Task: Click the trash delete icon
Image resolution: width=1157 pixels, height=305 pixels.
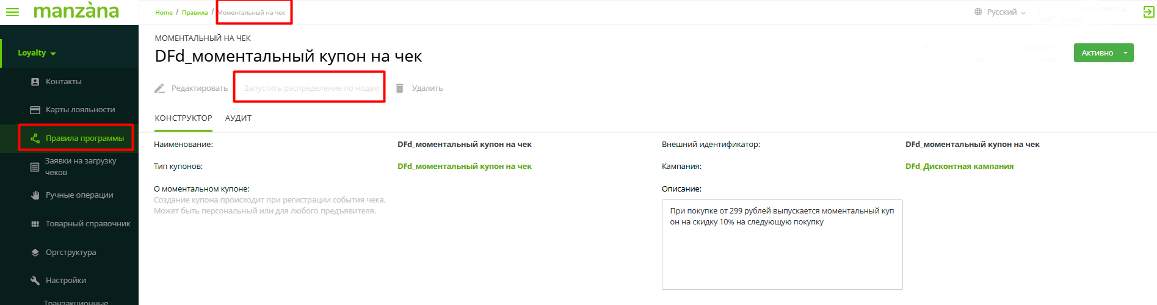Action: [399, 88]
